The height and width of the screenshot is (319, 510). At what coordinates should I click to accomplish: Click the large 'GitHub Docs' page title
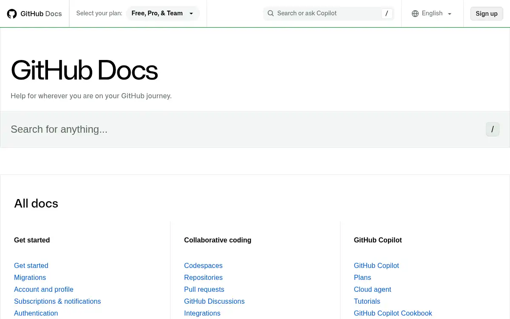point(84,70)
